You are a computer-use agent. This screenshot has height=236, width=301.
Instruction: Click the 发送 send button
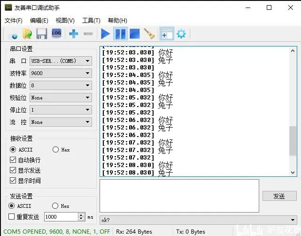click(x=279, y=196)
